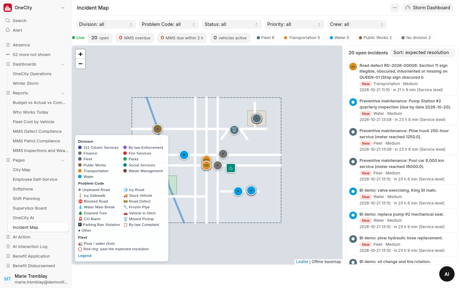This screenshot has width=461, height=288.
Task: Click the 20 open stat button
Action: coord(100,38)
